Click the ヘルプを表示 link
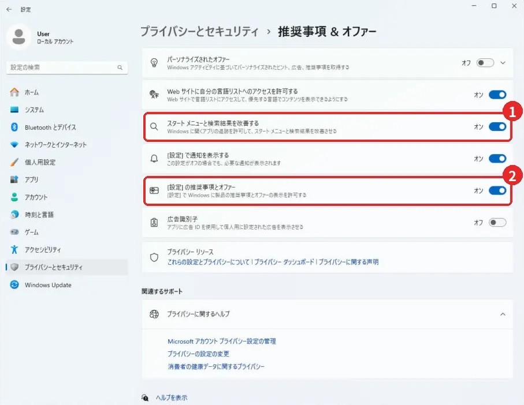The height and width of the screenshot is (405, 524). (171, 397)
